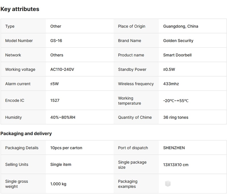This screenshot has width=227, height=196.
Task: Select the Smart Doorbell product name
Action: pyautogui.click(x=177, y=55)
